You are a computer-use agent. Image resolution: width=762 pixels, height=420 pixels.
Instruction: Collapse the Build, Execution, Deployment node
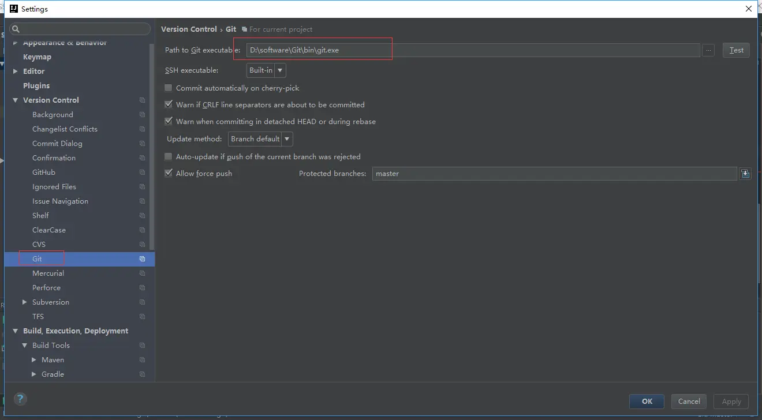tap(16, 331)
